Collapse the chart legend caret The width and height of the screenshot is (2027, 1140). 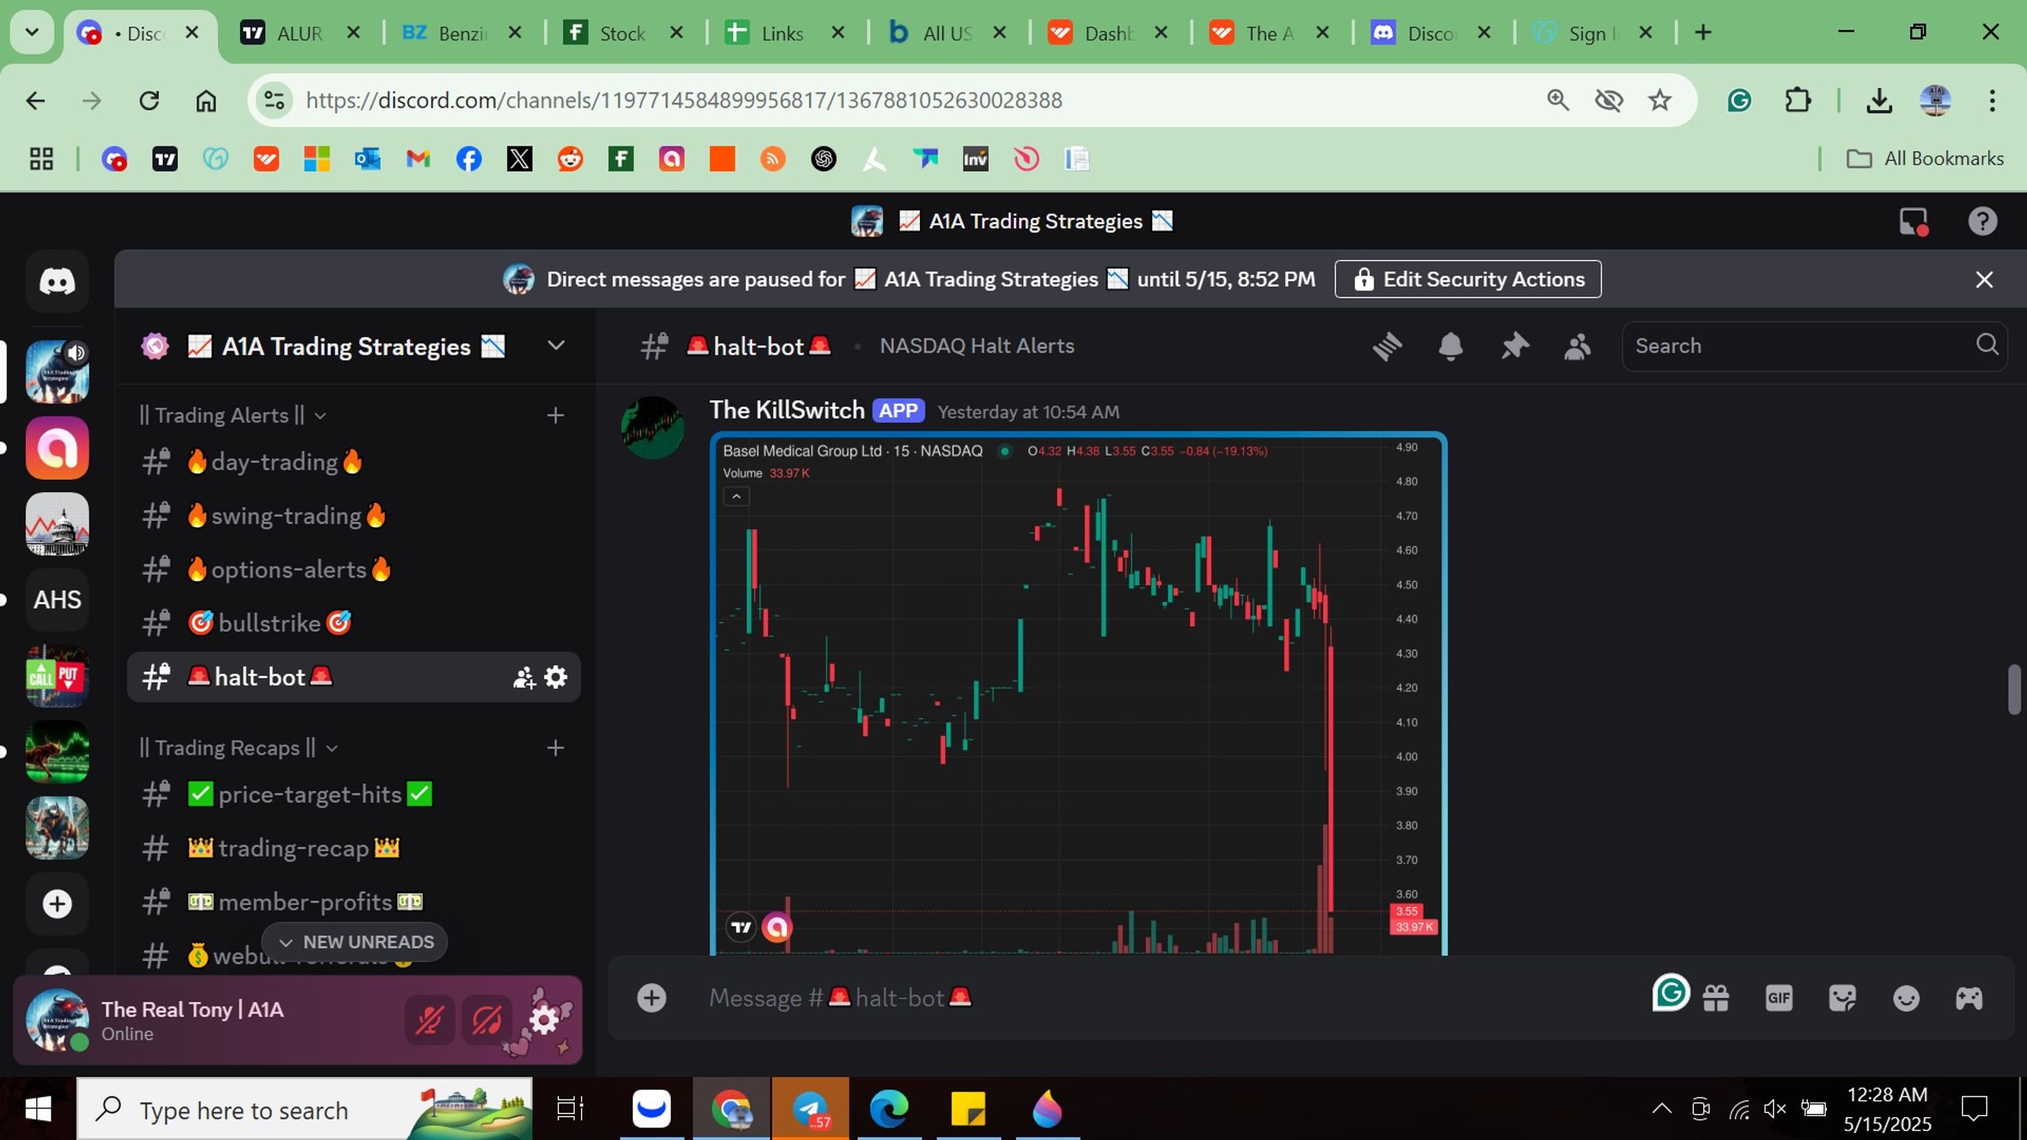tap(736, 496)
